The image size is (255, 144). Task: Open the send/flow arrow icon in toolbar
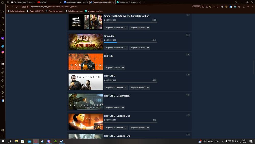coord(214,7)
